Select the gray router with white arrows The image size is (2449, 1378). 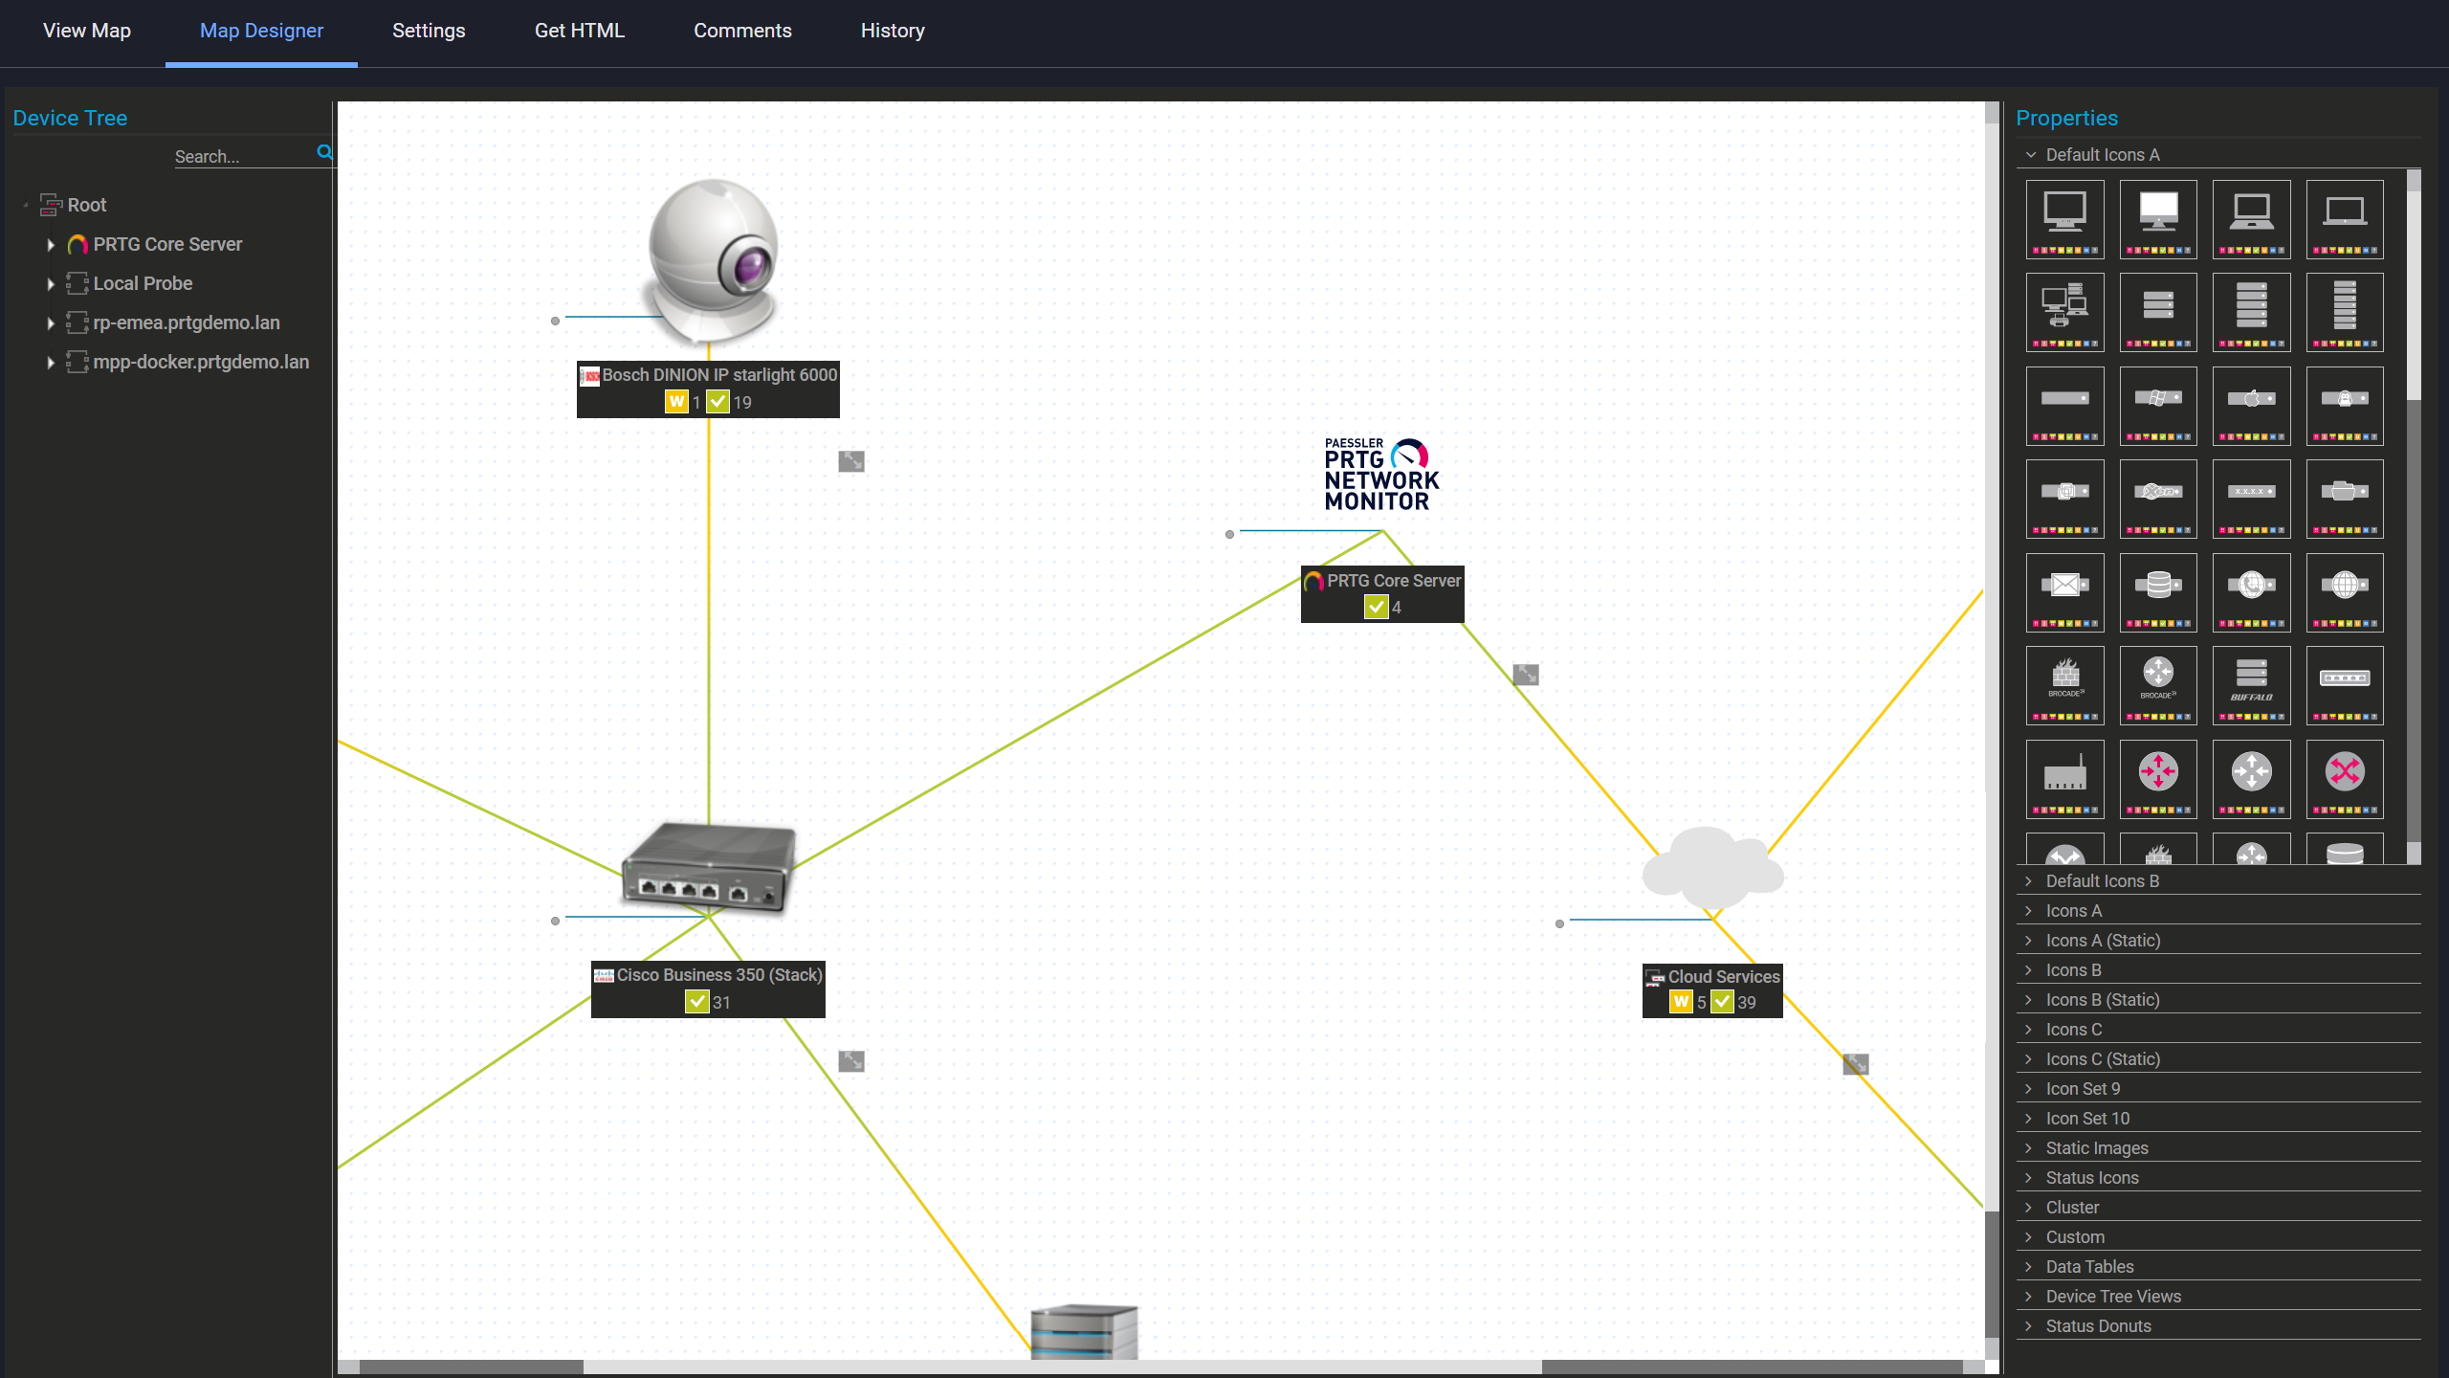pyautogui.click(x=2252, y=779)
